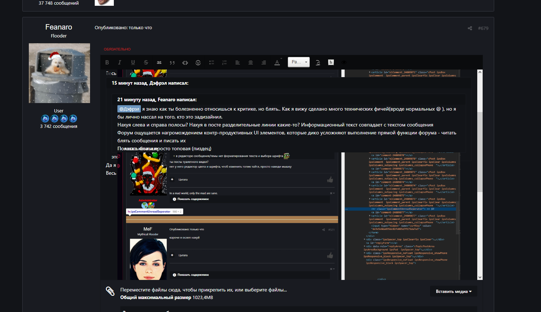Align the text to the right

point(264,62)
